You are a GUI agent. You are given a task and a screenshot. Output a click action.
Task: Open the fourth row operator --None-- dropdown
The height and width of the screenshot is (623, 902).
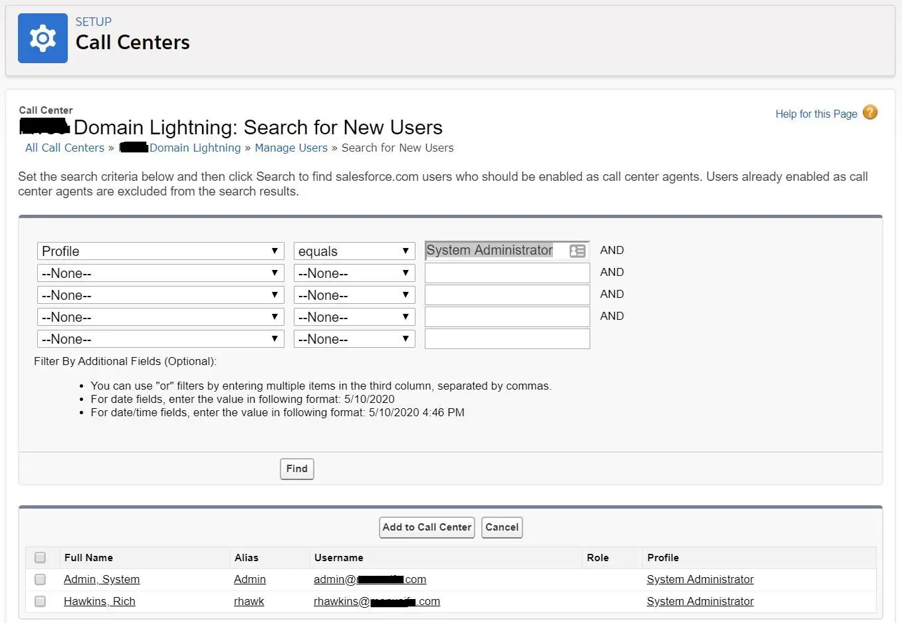[x=354, y=316]
